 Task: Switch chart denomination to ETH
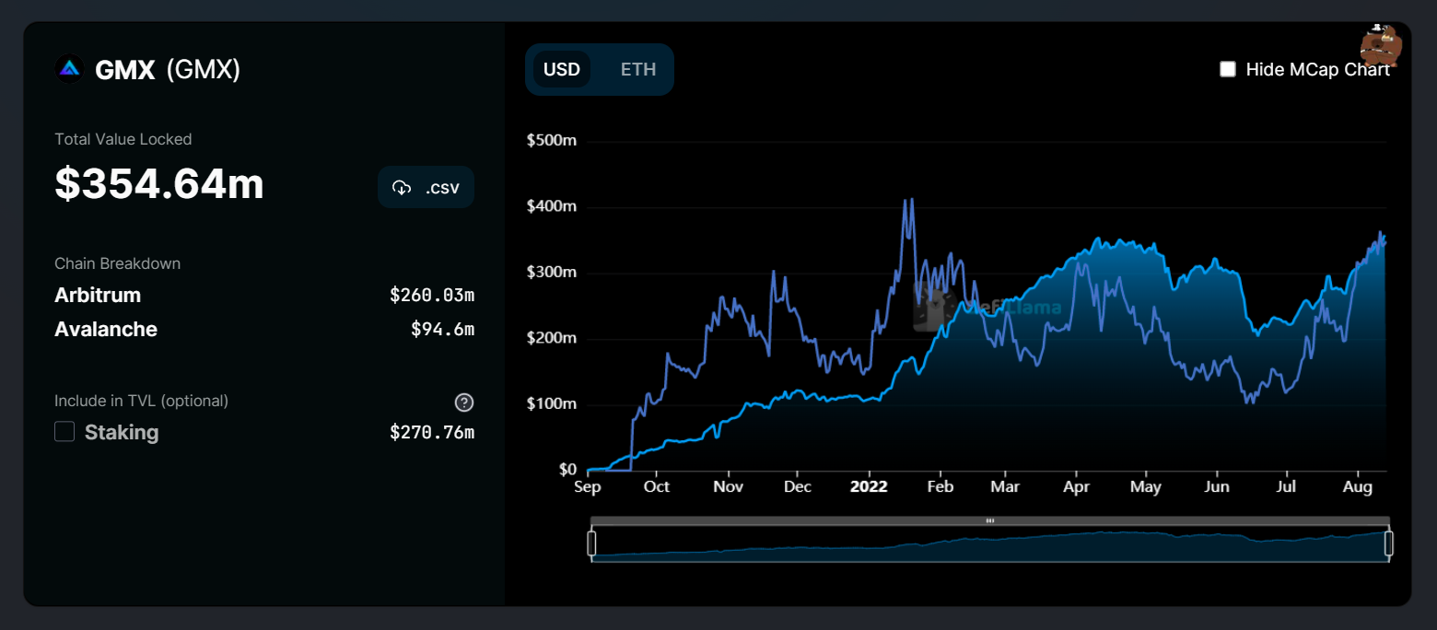638,70
